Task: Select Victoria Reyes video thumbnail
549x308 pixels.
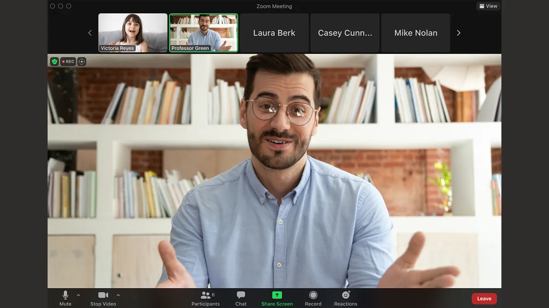Action: click(133, 32)
